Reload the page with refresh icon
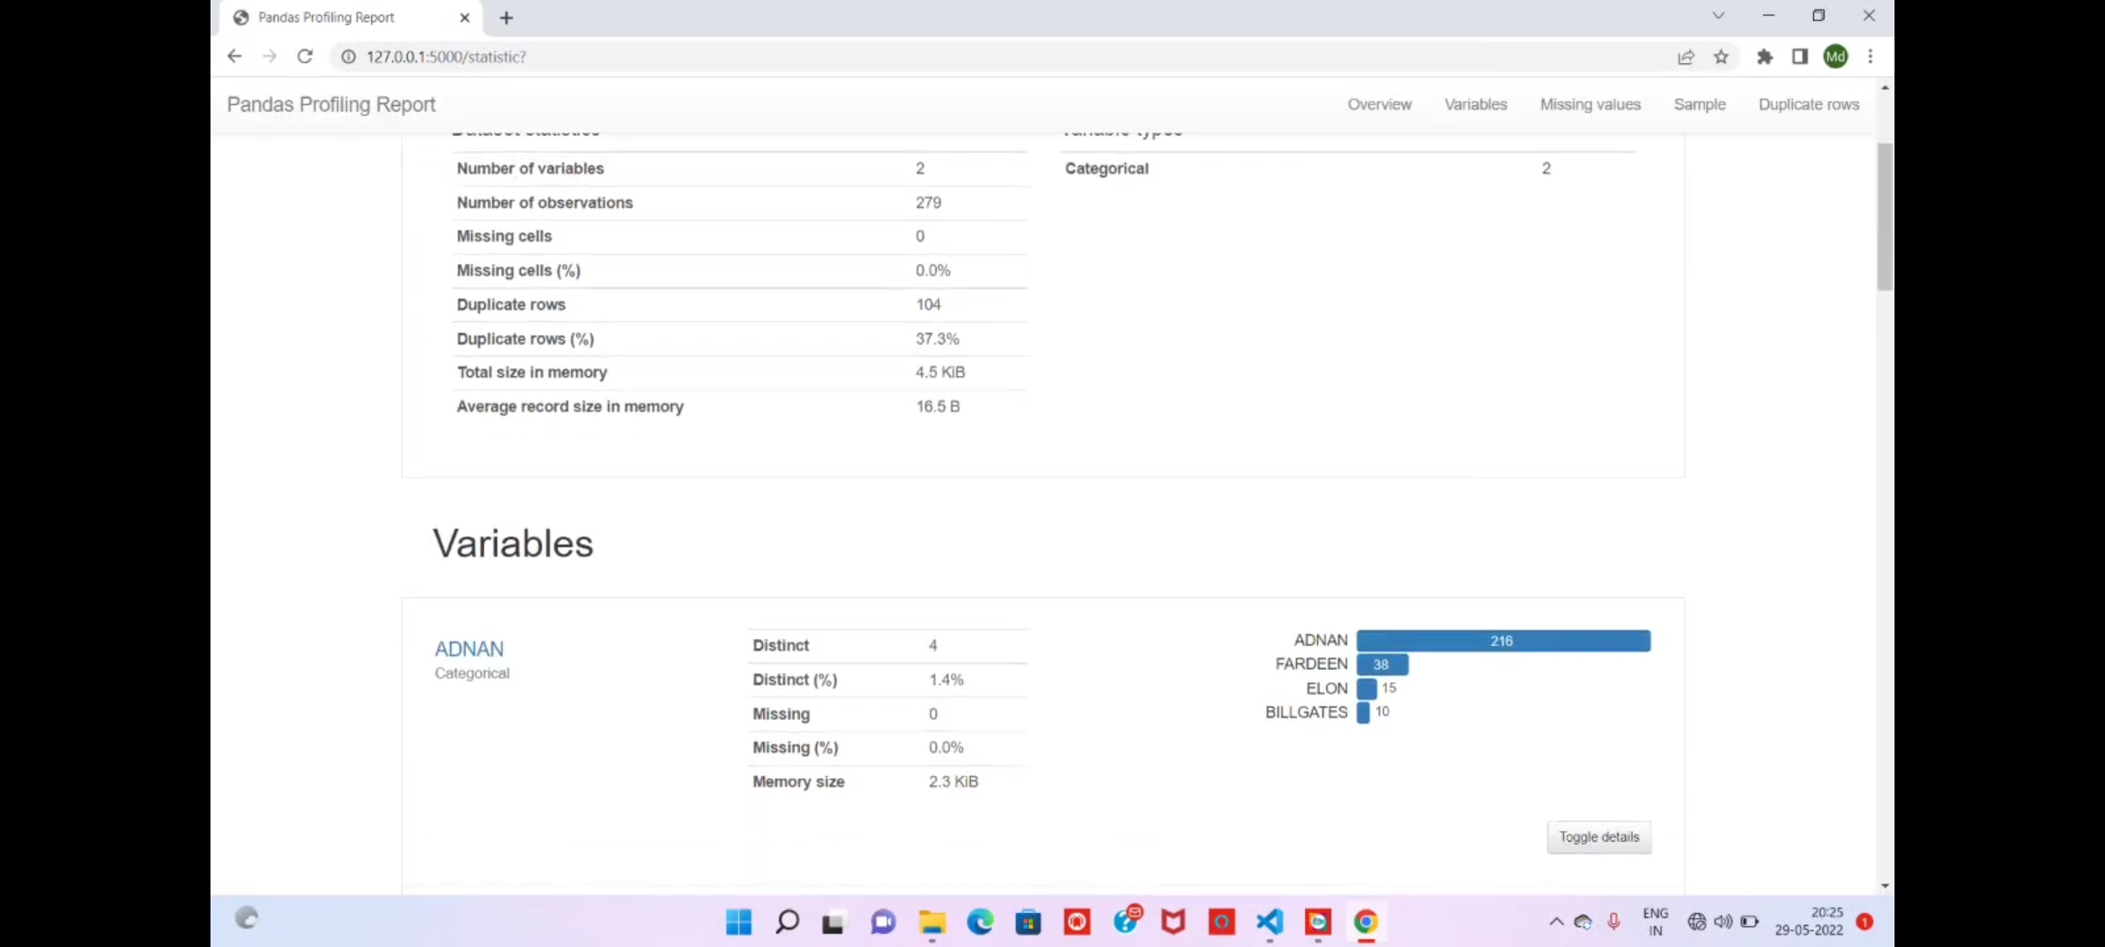2105x947 pixels. click(304, 56)
